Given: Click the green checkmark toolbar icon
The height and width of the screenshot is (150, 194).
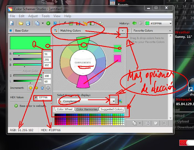Looking at the screenshot, I should pyautogui.click(x=48, y=23).
